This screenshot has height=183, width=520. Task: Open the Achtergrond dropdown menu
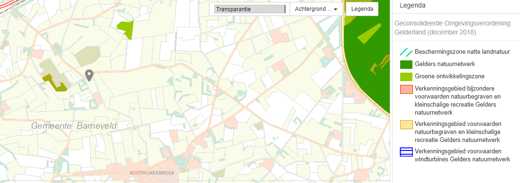(316, 9)
